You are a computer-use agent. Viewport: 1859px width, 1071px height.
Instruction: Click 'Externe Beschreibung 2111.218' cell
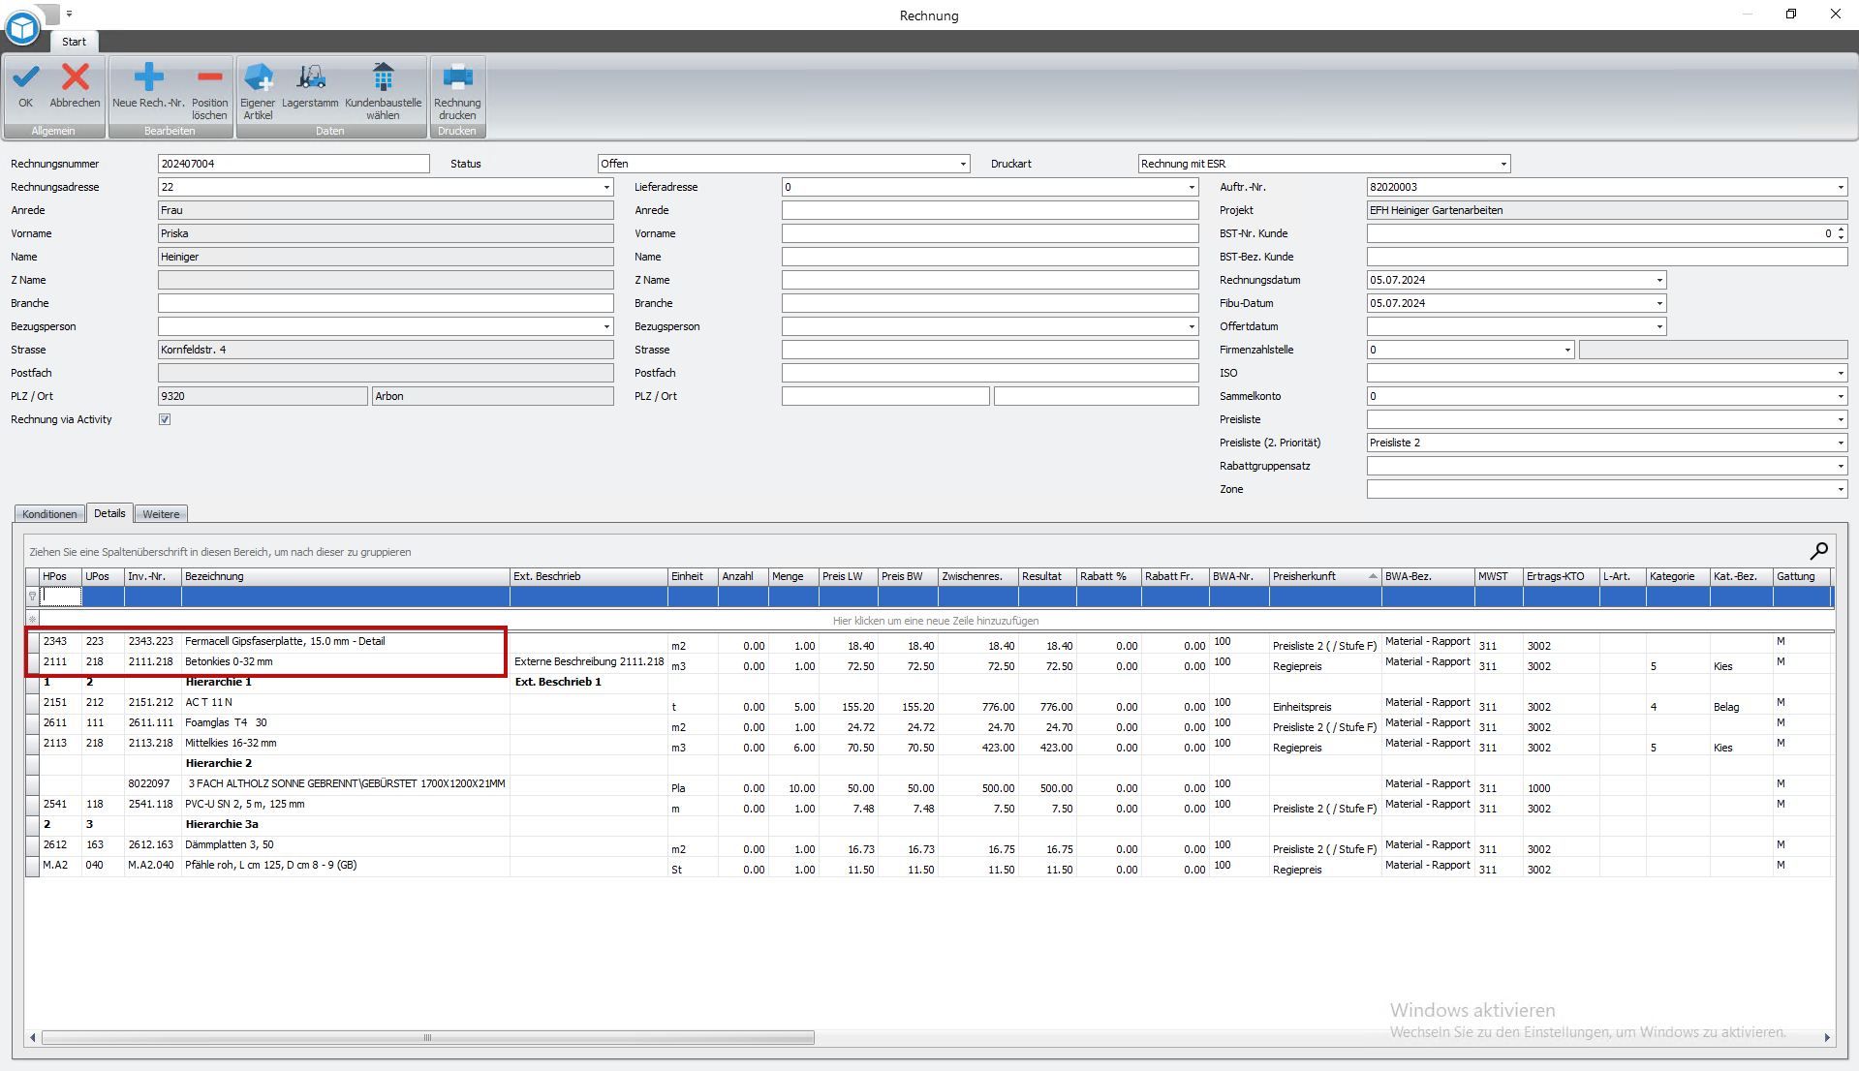point(589,661)
